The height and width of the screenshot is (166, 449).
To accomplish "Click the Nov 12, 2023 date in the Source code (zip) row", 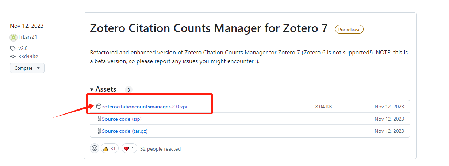I will coord(389,119).
